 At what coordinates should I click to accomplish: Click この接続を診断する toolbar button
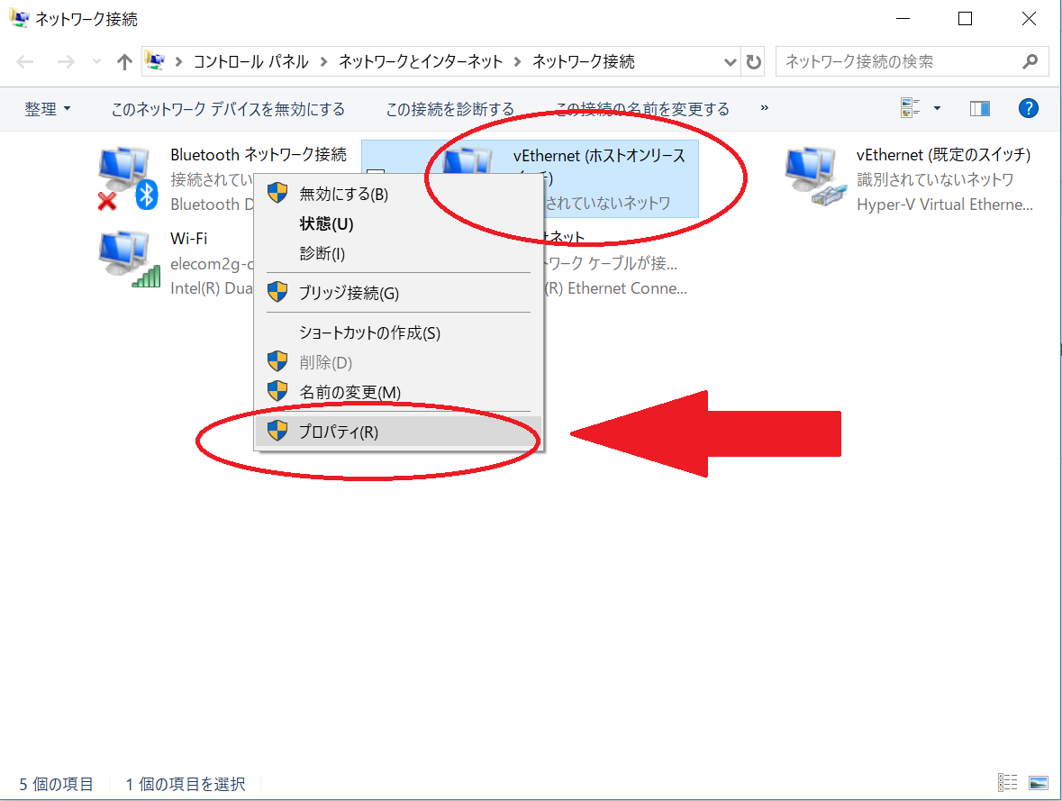tap(449, 109)
